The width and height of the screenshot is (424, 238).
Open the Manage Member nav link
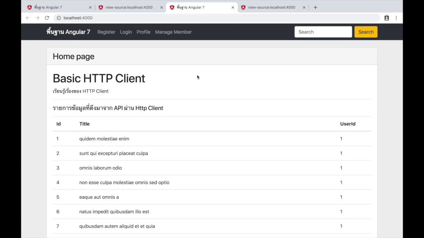click(173, 32)
